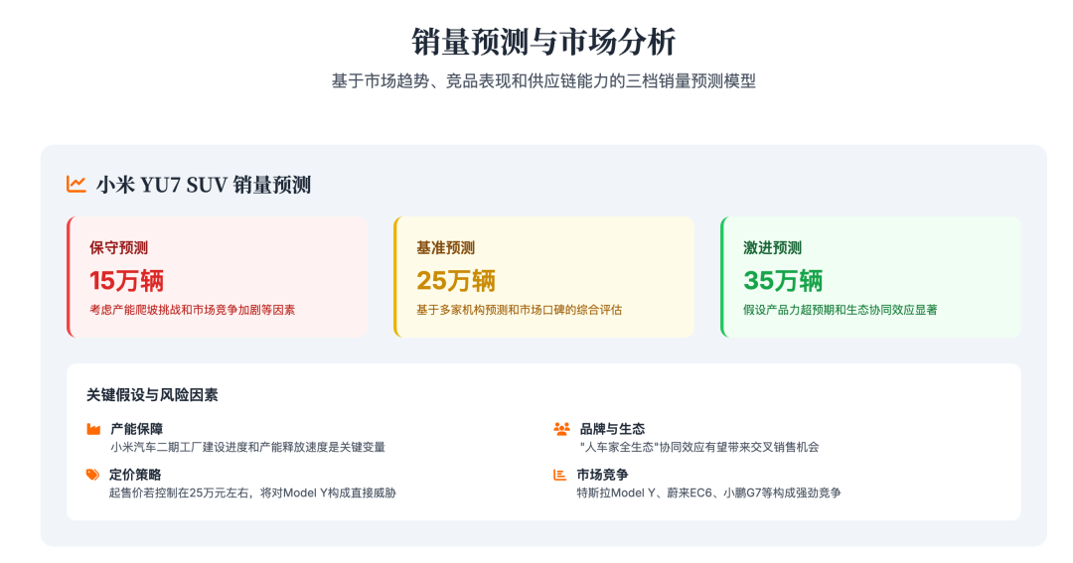This screenshot has width=1073, height=563.
Task: Click the description listing 特斯拉Model Y、蔚来EC6、小鹏G7
Action: (x=709, y=493)
